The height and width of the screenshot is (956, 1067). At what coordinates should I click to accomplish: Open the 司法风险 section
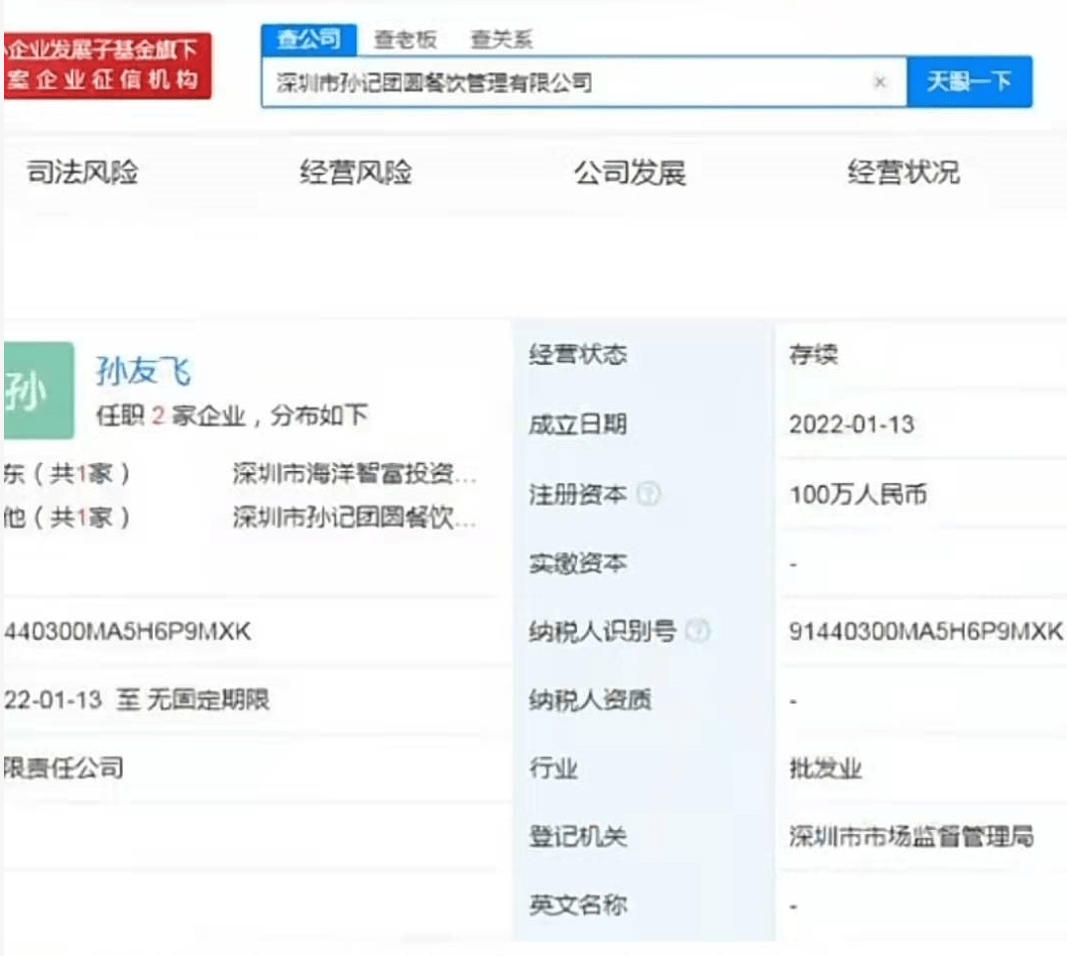pos(82,174)
